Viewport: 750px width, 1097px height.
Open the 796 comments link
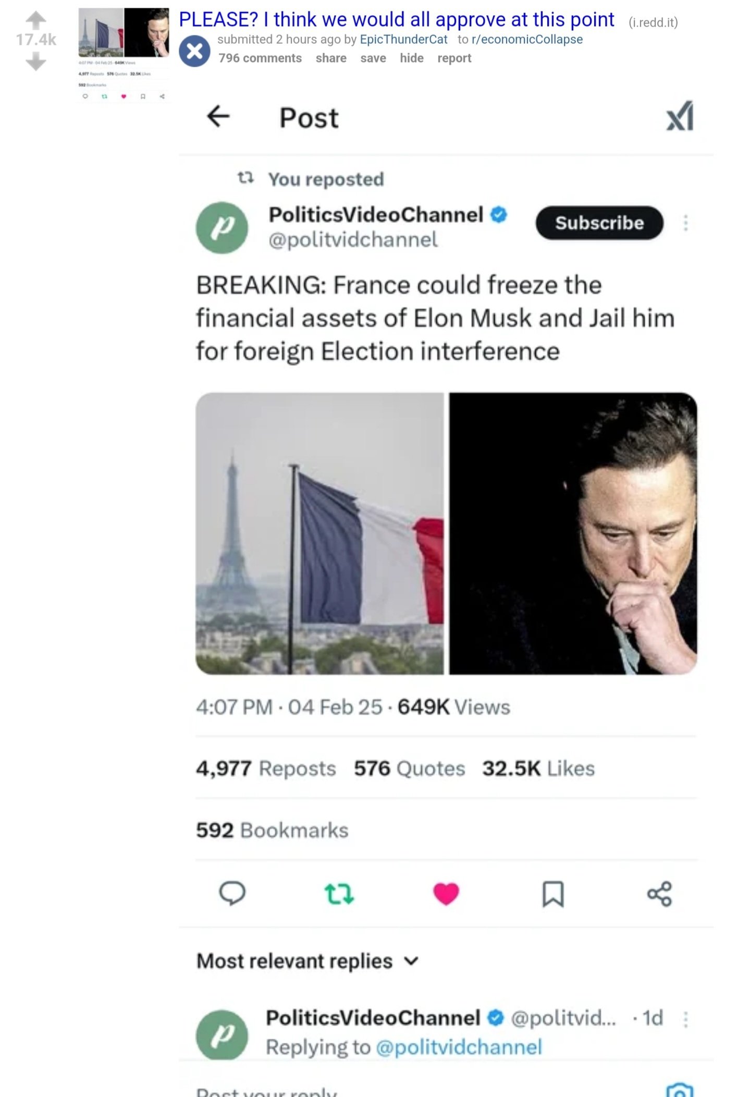pos(260,58)
